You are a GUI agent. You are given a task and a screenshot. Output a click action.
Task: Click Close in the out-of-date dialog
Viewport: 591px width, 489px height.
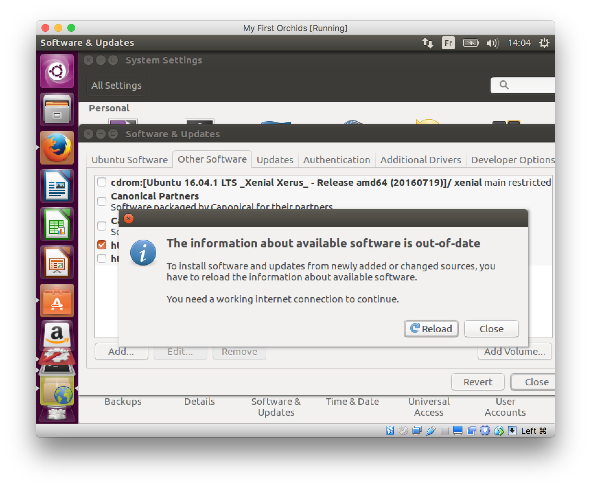tap(491, 329)
